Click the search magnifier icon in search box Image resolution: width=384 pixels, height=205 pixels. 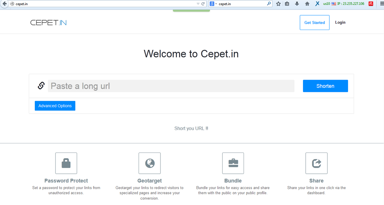click(268, 4)
